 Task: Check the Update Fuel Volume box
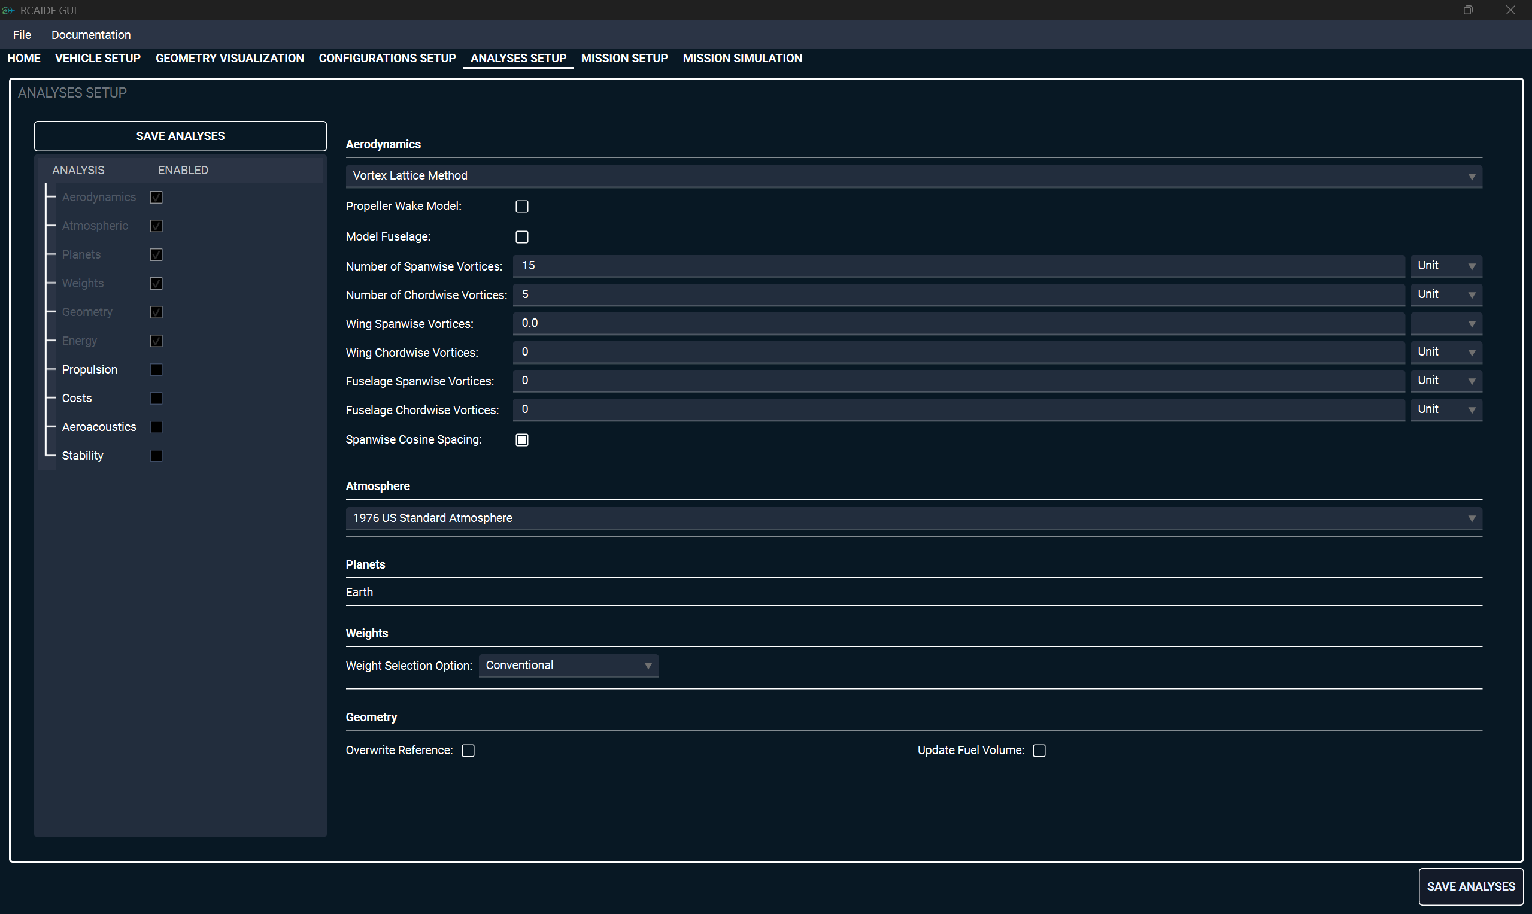1039,750
